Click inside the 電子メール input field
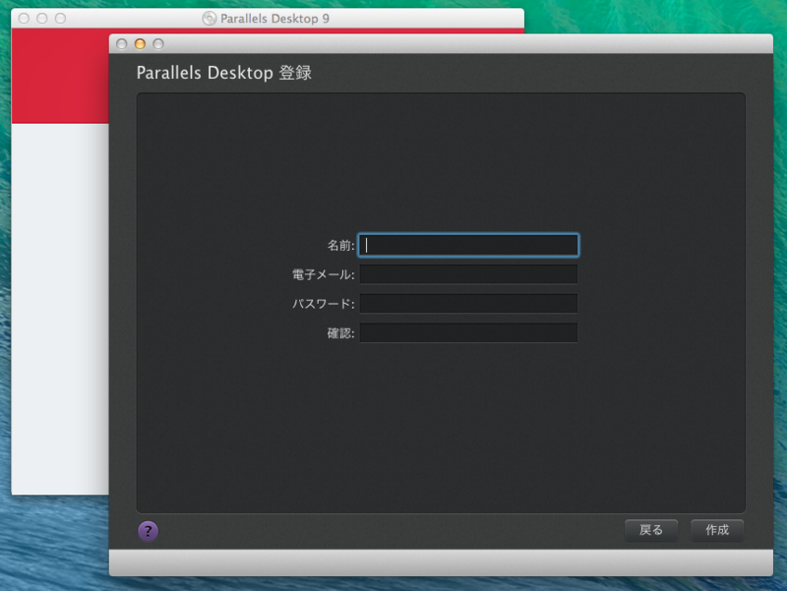Screen dimensions: 787x591 coord(468,274)
